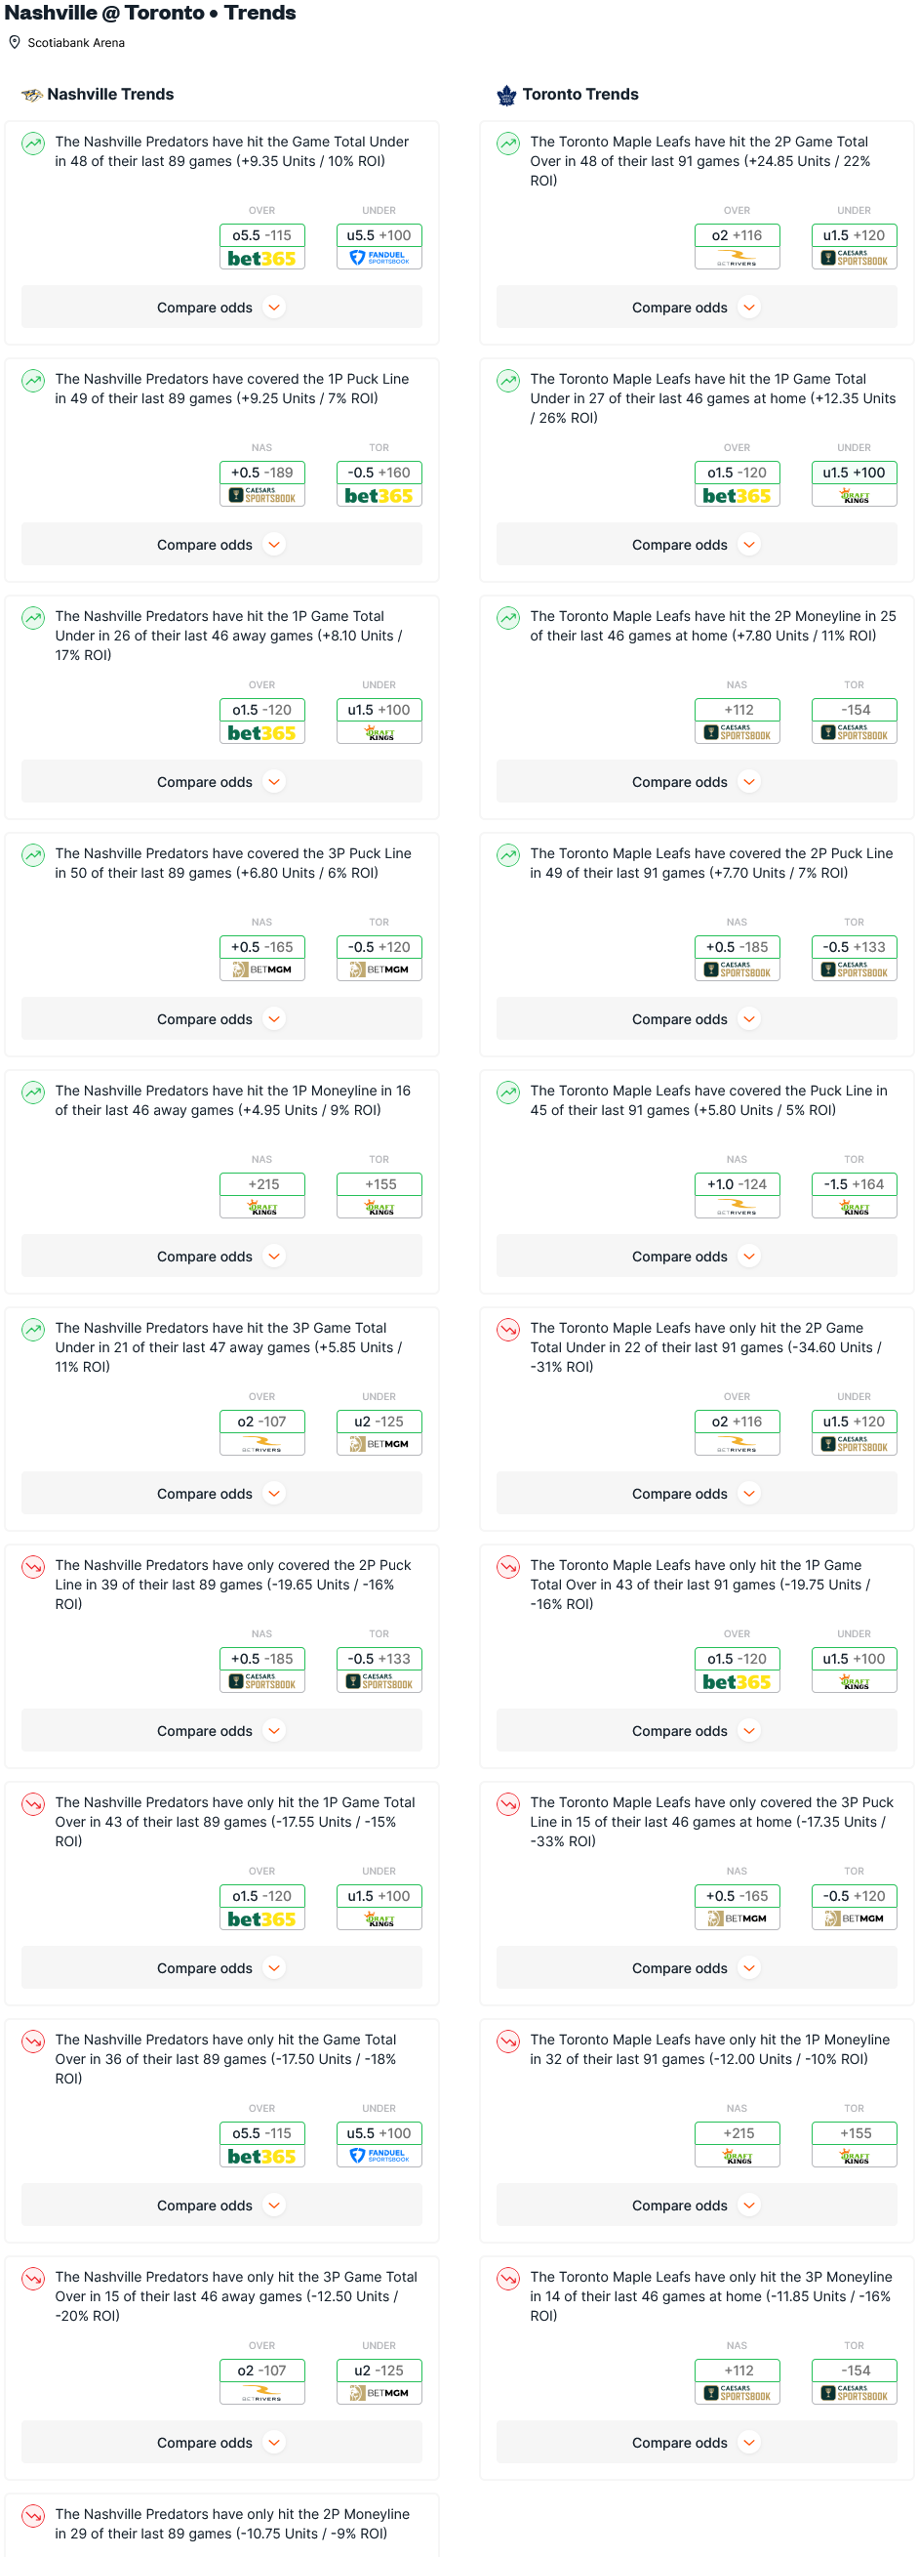Screen dimensions: 918x2557
Task: Click the red downtrend icon beside Nashville 2P Moneyline trend
Action: pyautogui.click(x=34, y=2515)
